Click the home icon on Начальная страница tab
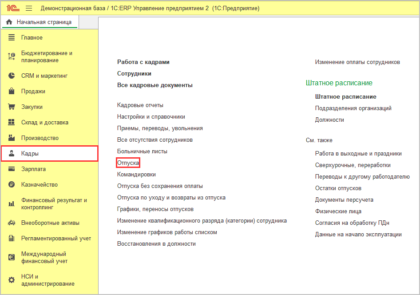The height and width of the screenshot is (295, 420). pyautogui.click(x=9, y=22)
